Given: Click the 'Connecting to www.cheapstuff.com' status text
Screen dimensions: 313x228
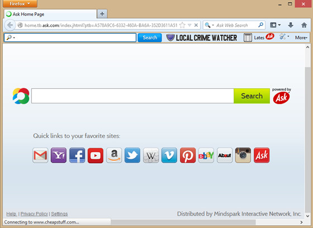Looking at the screenshot, I should 41,222.
